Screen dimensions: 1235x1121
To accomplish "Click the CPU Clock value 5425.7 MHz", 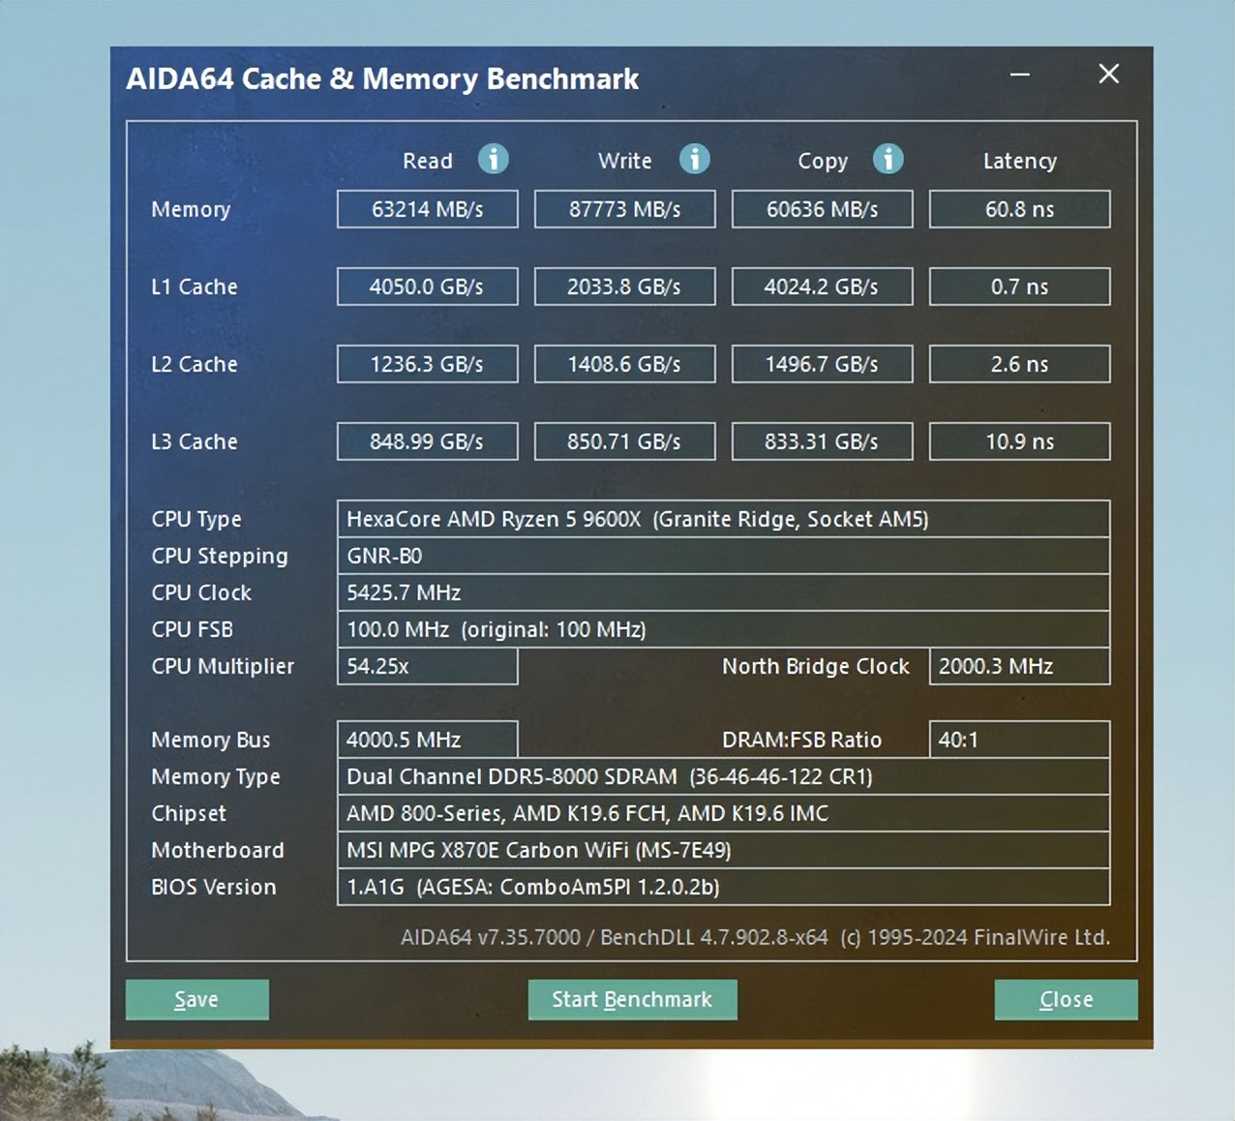I will (723, 592).
